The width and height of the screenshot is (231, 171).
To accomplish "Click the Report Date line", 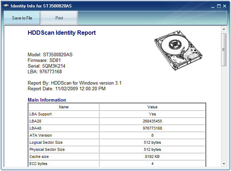I will tap(66, 89).
